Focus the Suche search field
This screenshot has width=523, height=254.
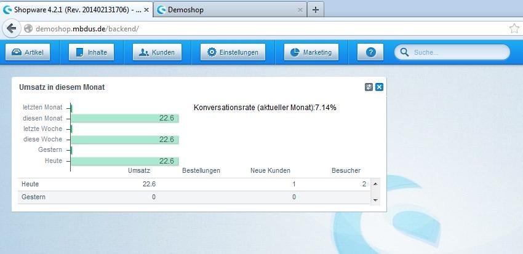tap(452, 52)
